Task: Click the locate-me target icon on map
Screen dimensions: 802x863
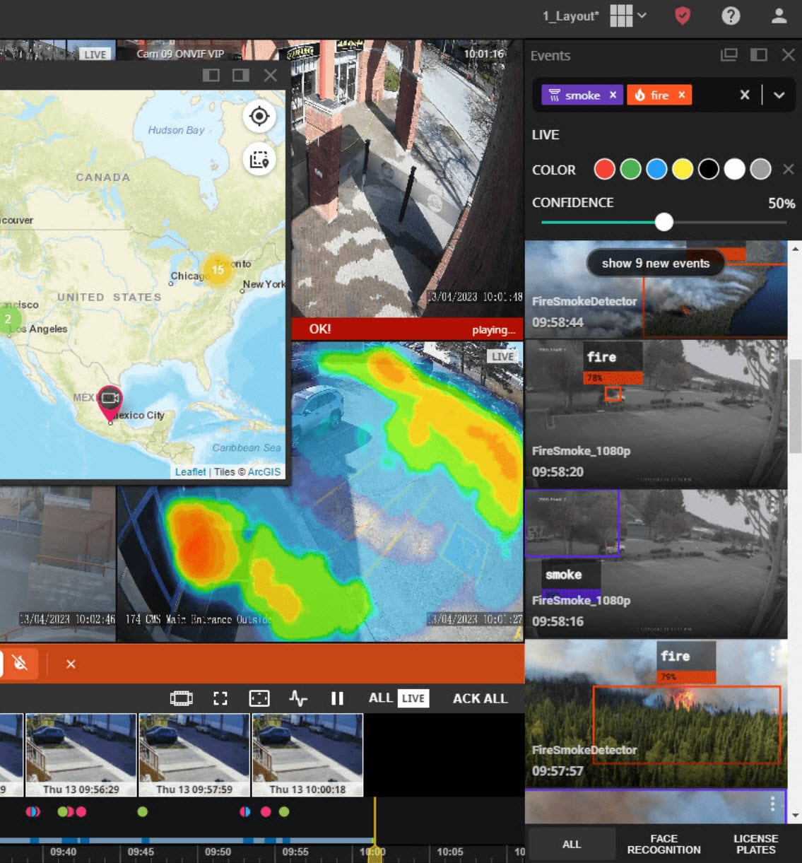Action: [x=259, y=117]
